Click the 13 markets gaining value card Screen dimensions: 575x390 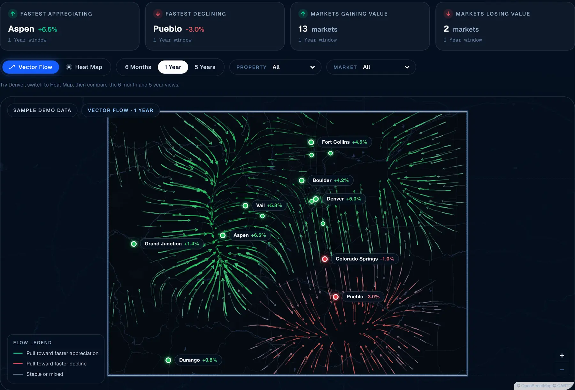(x=360, y=26)
